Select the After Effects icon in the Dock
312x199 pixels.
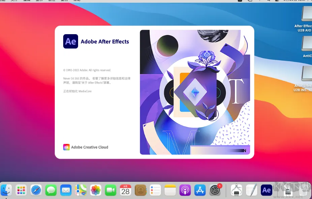266,190
